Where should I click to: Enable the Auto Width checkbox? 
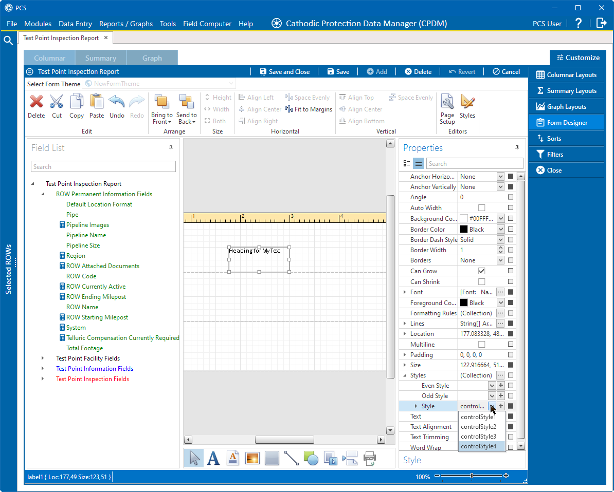[481, 208]
